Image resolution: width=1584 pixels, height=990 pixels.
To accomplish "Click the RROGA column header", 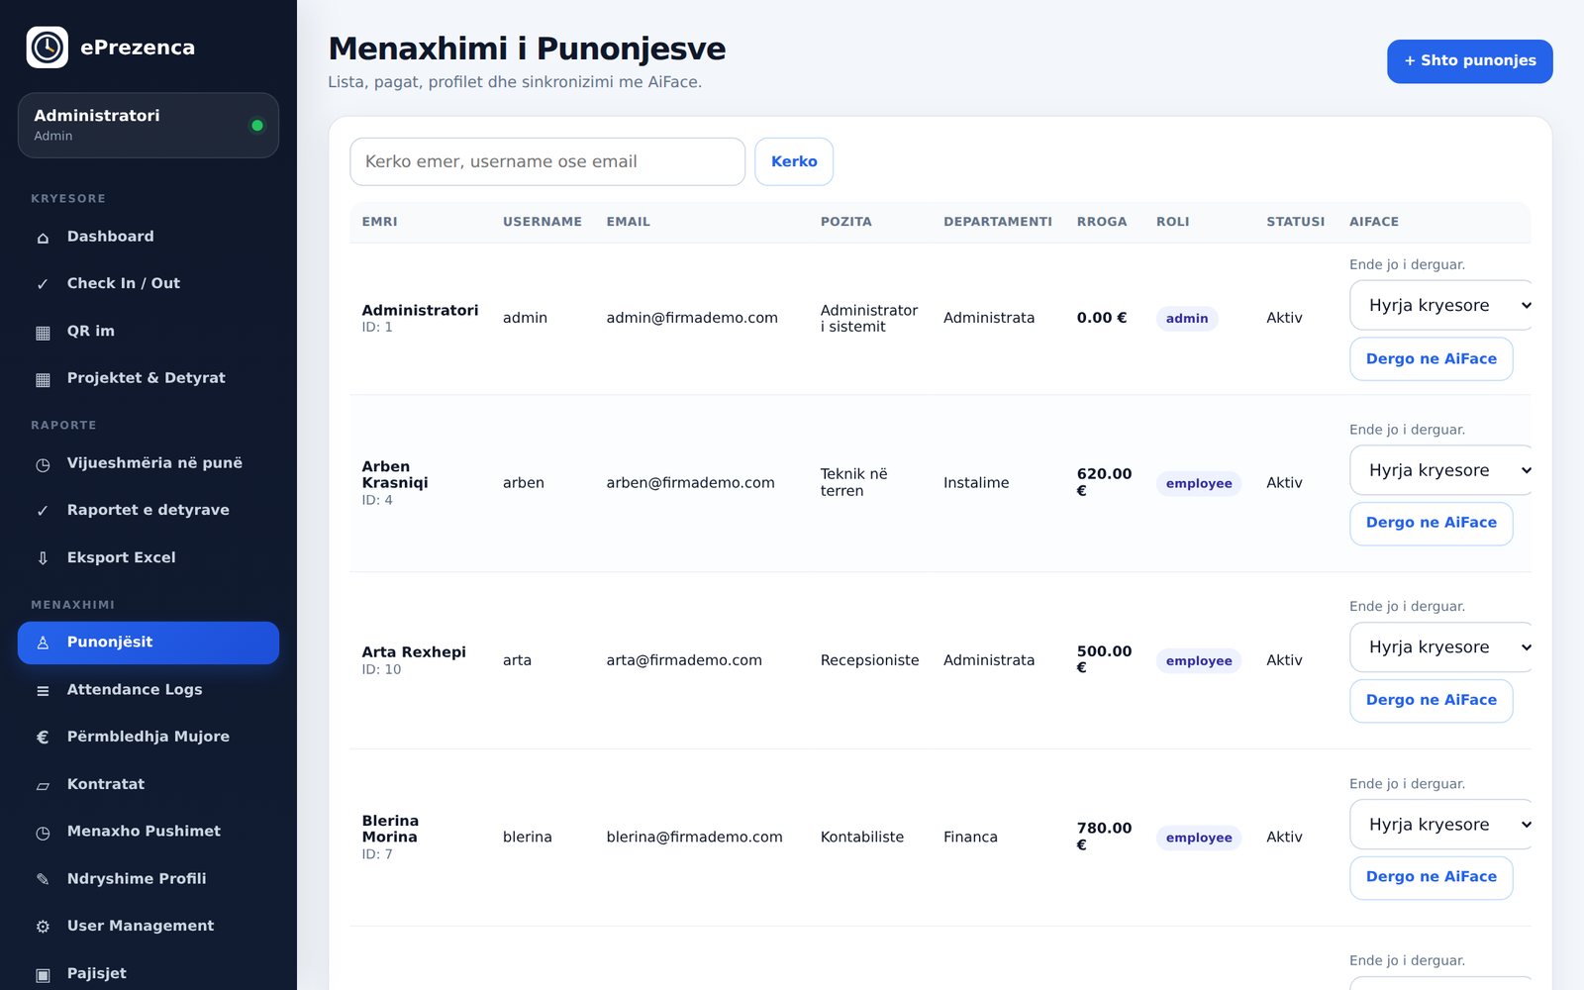I will pos(1102,222).
